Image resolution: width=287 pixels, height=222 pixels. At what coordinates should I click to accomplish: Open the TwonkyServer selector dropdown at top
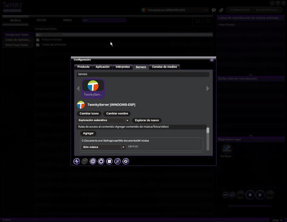coord(175,10)
